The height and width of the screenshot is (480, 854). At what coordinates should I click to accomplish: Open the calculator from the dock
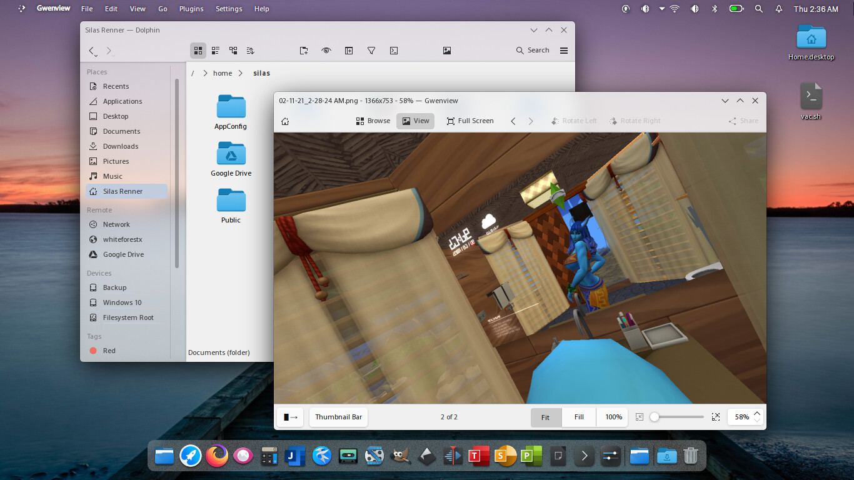click(x=269, y=456)
